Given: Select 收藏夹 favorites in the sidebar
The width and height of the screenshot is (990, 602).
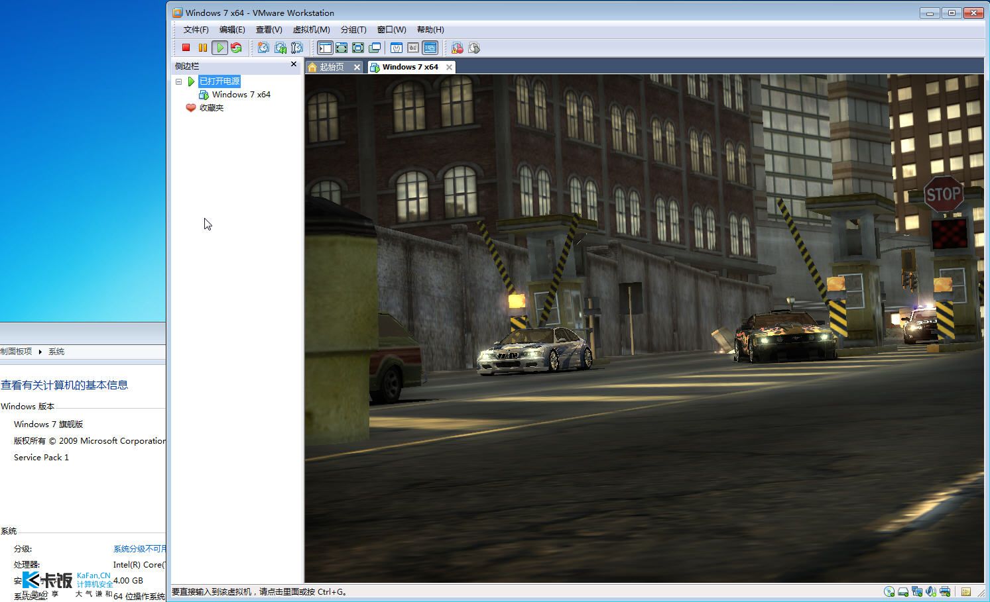Looking at the screenshot, I should [x=211, y=108].
